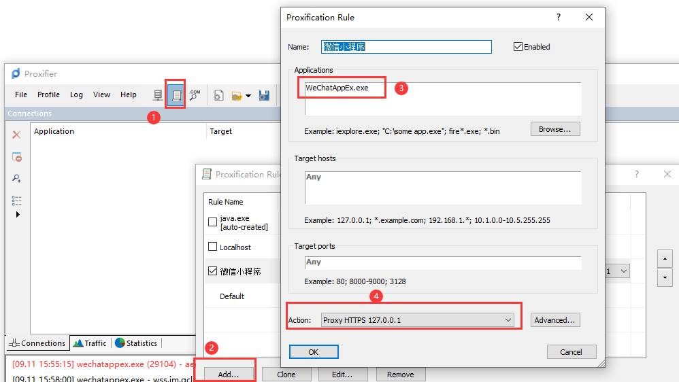Click the red X sidebar icon

[x=16, y=135]
